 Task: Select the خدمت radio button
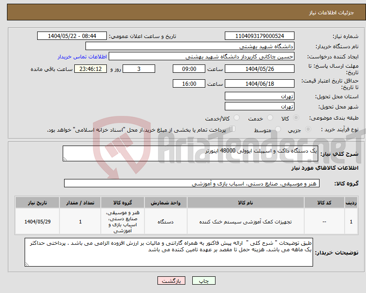point(270,118)
